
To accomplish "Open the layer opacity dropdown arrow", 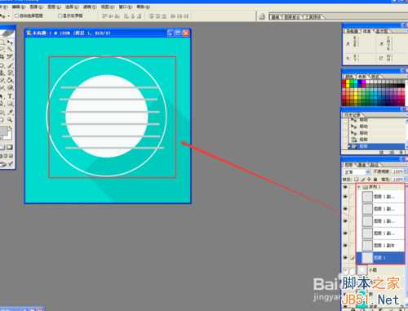I will (x=406, y=171).
